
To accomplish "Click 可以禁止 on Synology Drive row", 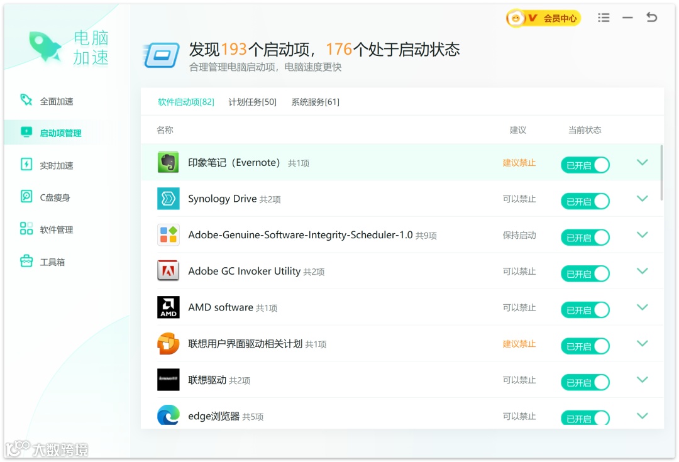I will (x=519, y=199).
